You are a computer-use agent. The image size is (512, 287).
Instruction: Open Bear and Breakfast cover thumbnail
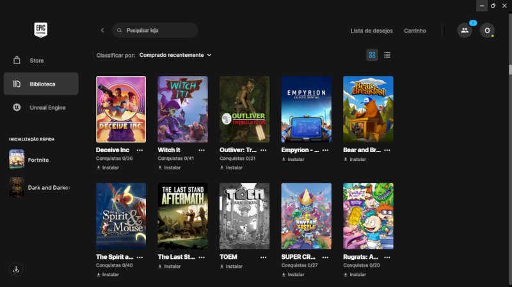point(368,109)
